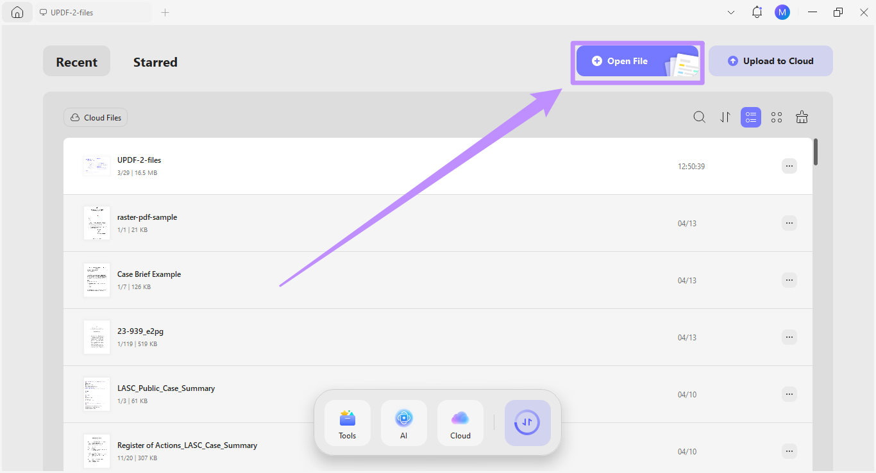This screenshot has width=876, height=473.
Task: Open more options for Case Brief Example
Action: click(789, 280)
